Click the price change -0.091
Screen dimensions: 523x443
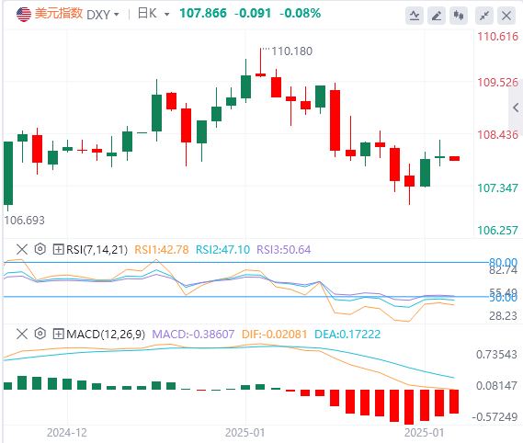[x=253, y=14]
